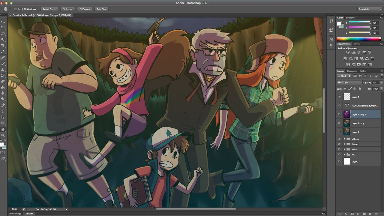Open Hard Light blend mode dropdown

349,82
